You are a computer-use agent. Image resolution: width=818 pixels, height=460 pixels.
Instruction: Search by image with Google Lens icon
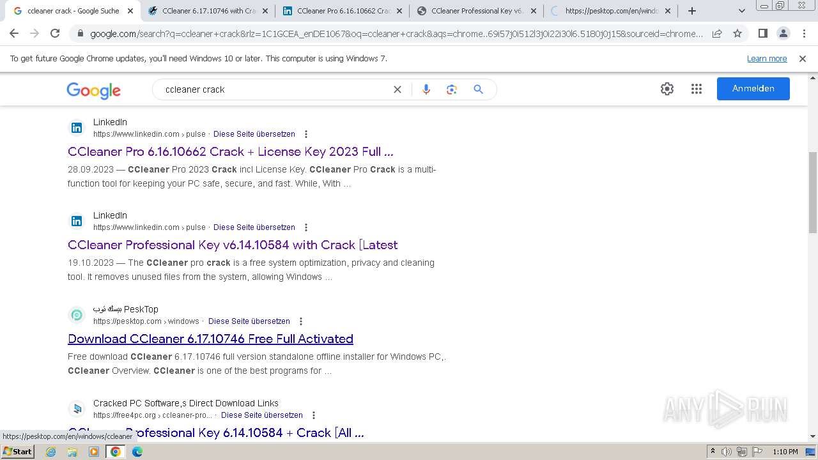(452, 89)
